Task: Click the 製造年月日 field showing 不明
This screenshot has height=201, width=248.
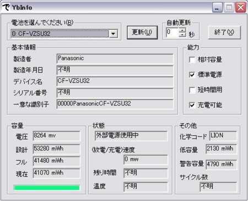Action: pyautogui.click(x=115, y=70)
